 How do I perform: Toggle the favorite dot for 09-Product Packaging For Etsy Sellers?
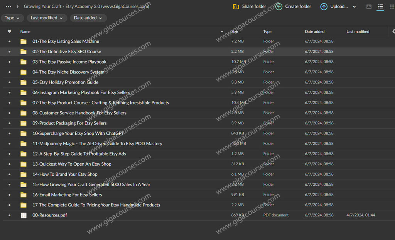(9, 123)
